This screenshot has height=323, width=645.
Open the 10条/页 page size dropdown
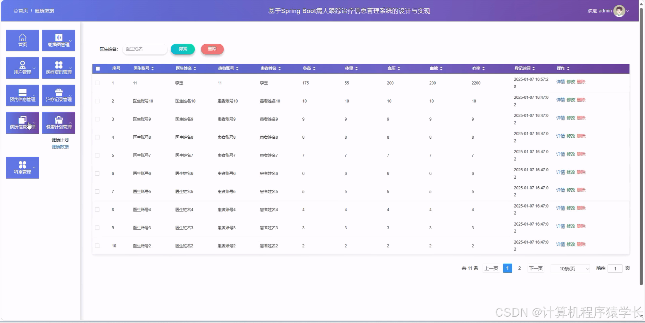tap(570, 268)
